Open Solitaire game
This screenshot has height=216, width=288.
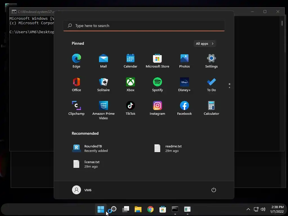click(x=103, y=84)
